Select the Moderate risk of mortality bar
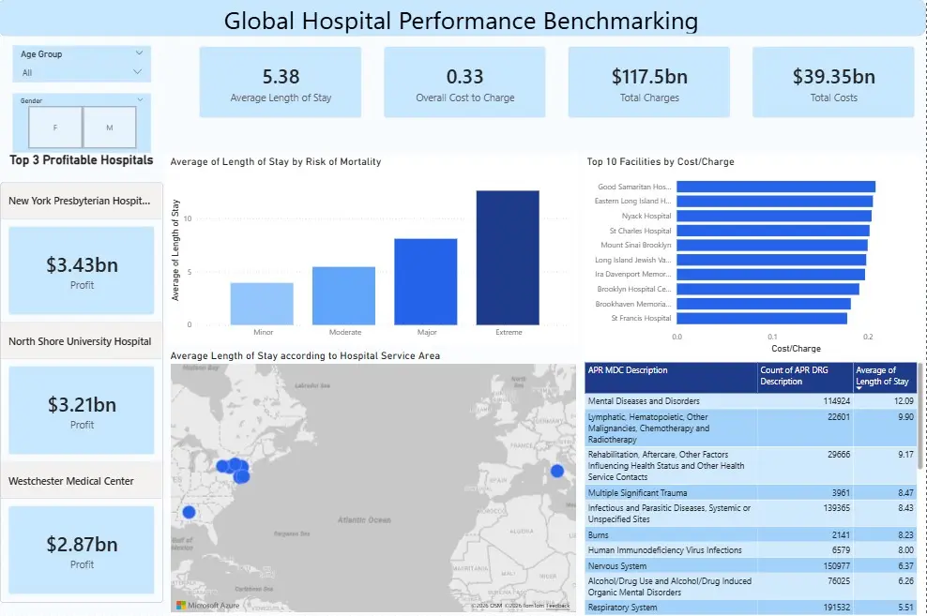Screen dimensions: 927x616 [344, 295]
